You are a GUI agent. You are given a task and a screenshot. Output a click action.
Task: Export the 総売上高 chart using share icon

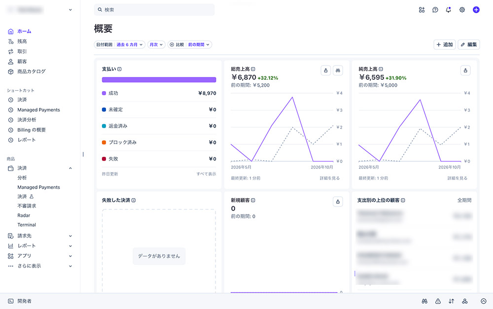coord(326,70)
